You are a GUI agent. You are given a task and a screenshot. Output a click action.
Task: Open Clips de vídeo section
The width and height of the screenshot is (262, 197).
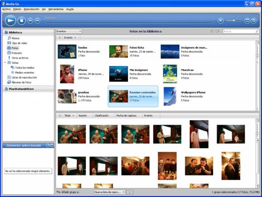[19, 43]
